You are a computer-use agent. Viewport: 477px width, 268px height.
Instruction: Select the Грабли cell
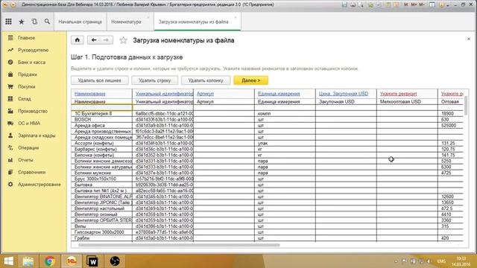pyautogui.click(x=102, y=238)
